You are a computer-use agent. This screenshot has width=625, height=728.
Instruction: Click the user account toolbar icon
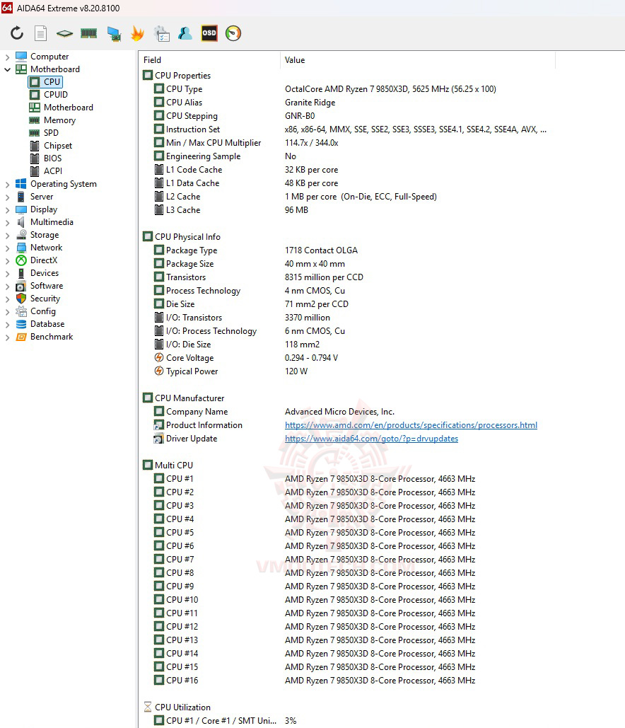pos(185,33)
